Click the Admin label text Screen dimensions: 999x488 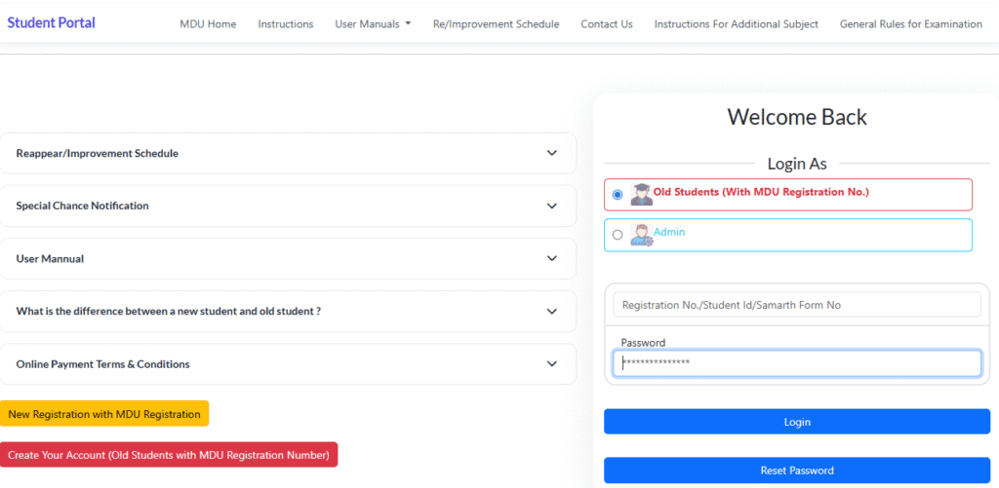669,232
